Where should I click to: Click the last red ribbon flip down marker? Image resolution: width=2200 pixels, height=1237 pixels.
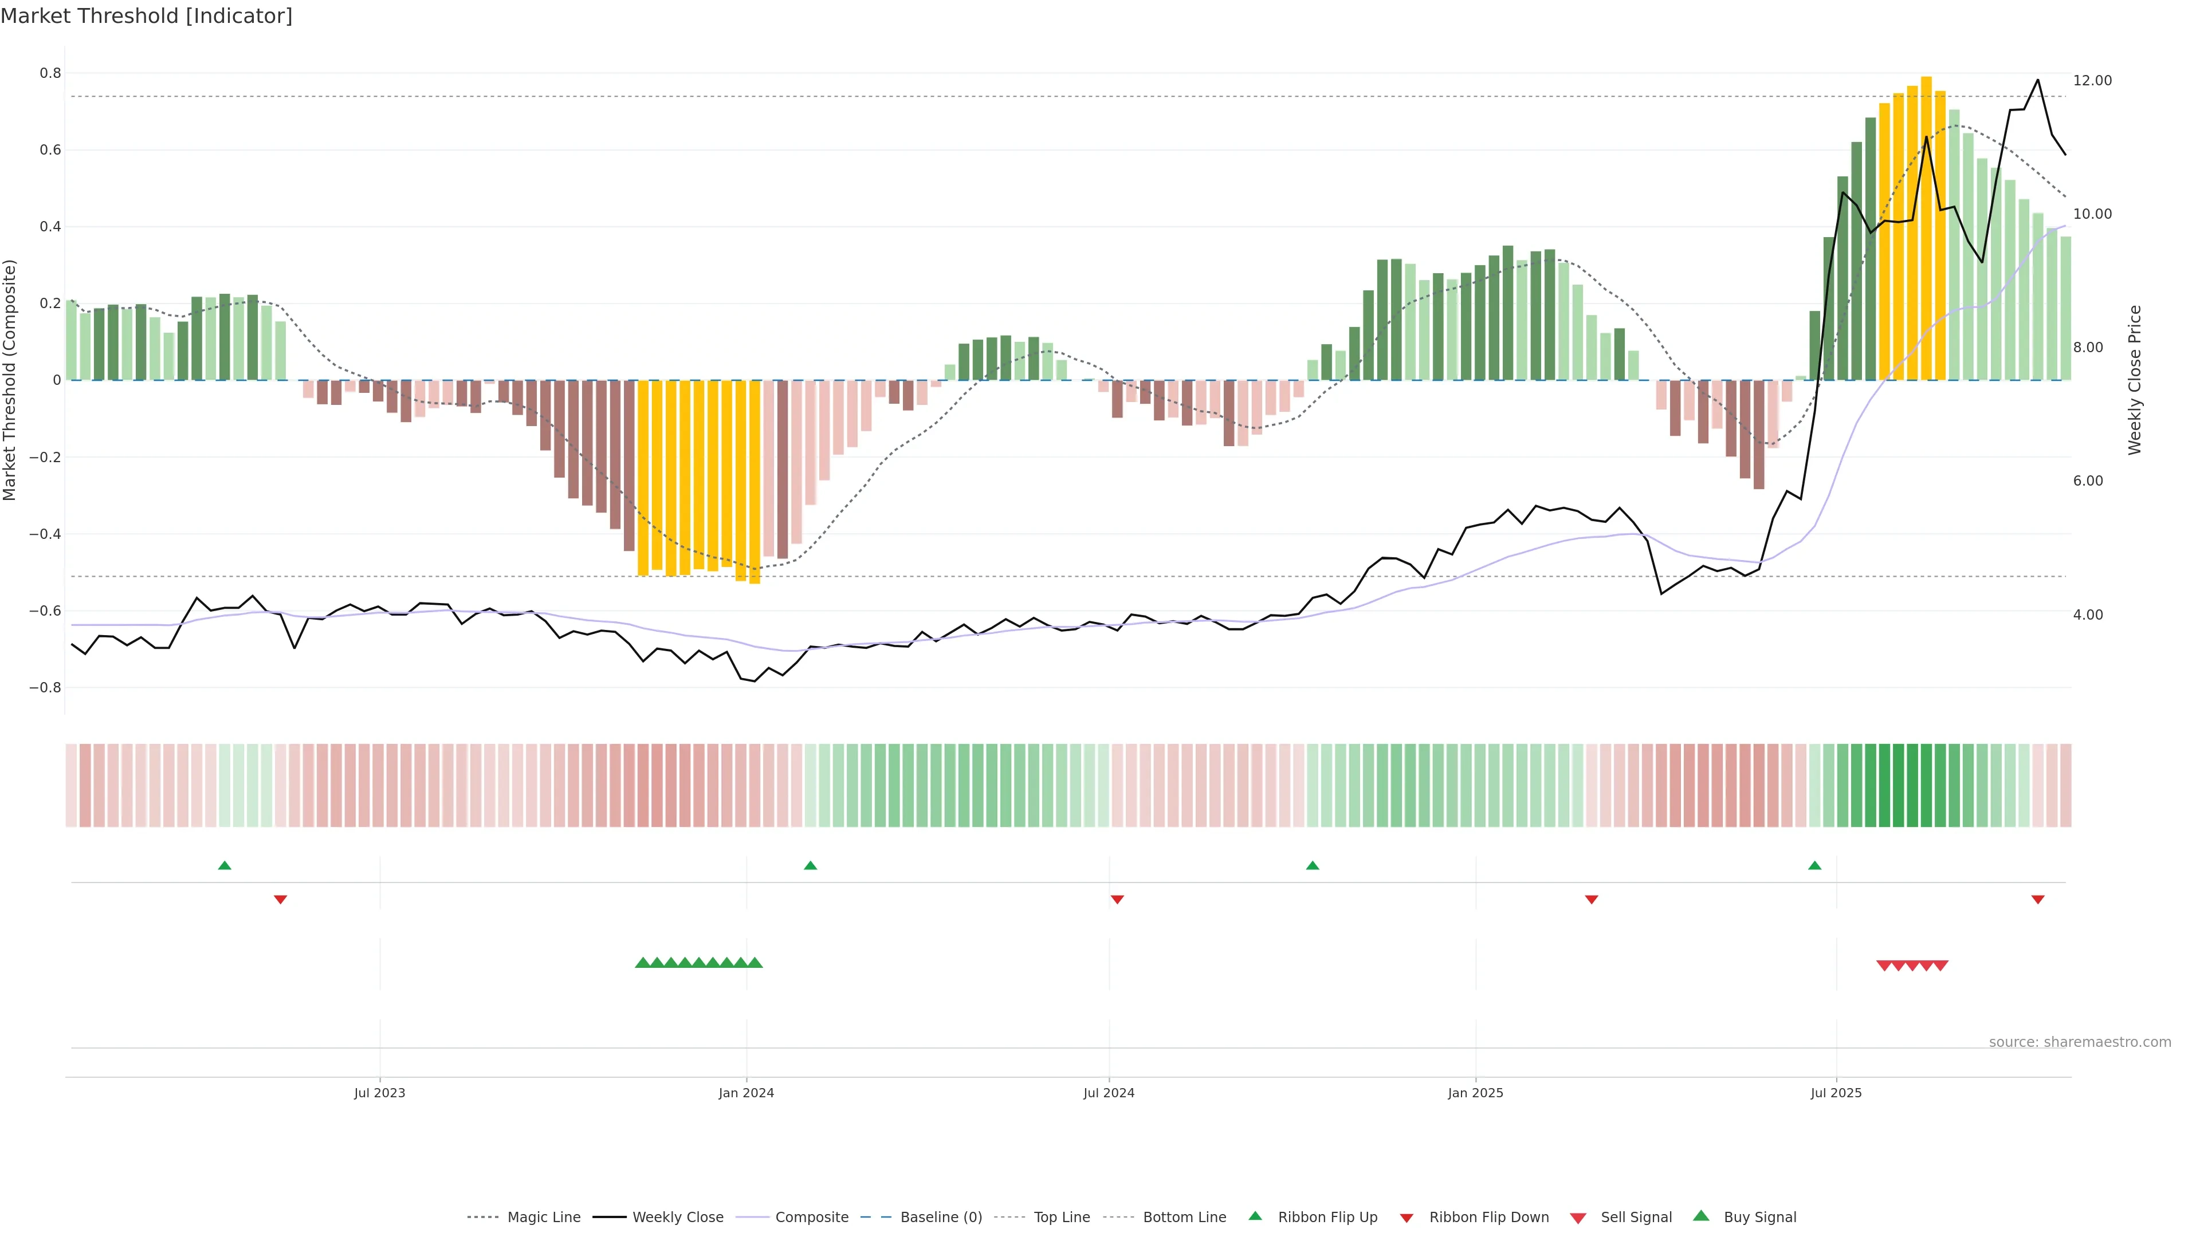[2038, 899]
